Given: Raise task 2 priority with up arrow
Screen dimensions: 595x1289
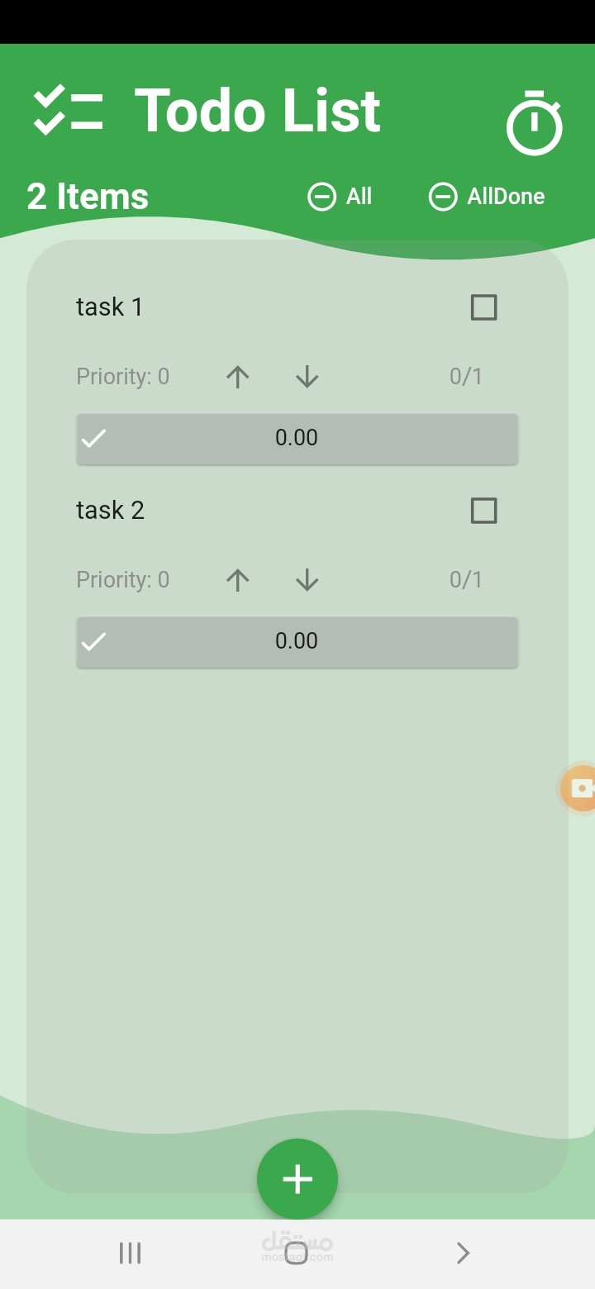Looking at the screenshot, I should point(238,580).
